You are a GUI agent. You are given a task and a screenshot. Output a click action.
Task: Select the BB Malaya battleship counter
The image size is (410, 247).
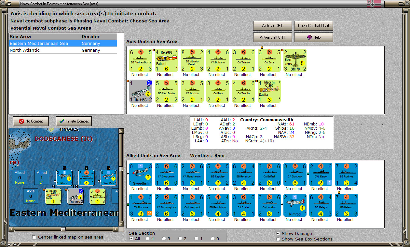(x=321, y=205)
